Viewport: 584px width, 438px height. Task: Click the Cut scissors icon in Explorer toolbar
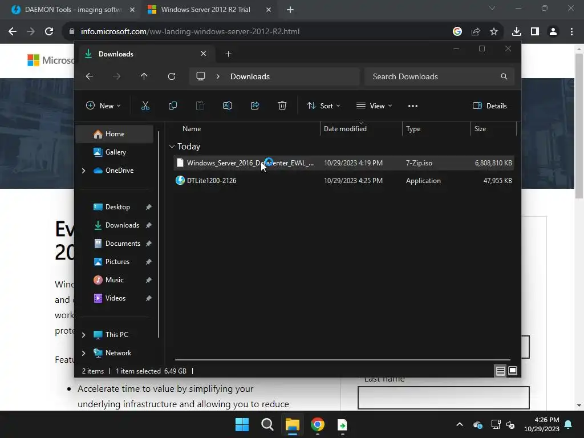[x=145, y=106]
